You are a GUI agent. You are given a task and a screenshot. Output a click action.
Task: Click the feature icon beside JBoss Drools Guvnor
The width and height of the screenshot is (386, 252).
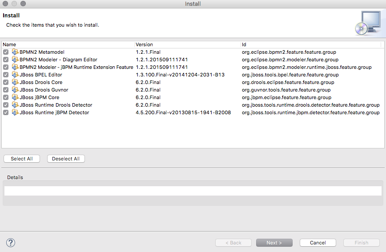[15, 90]
